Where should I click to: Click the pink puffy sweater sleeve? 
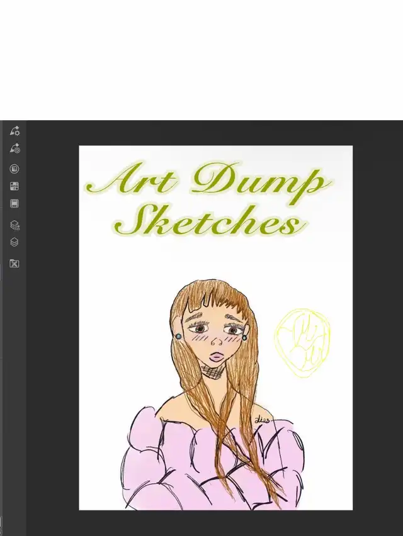(146, 459)
